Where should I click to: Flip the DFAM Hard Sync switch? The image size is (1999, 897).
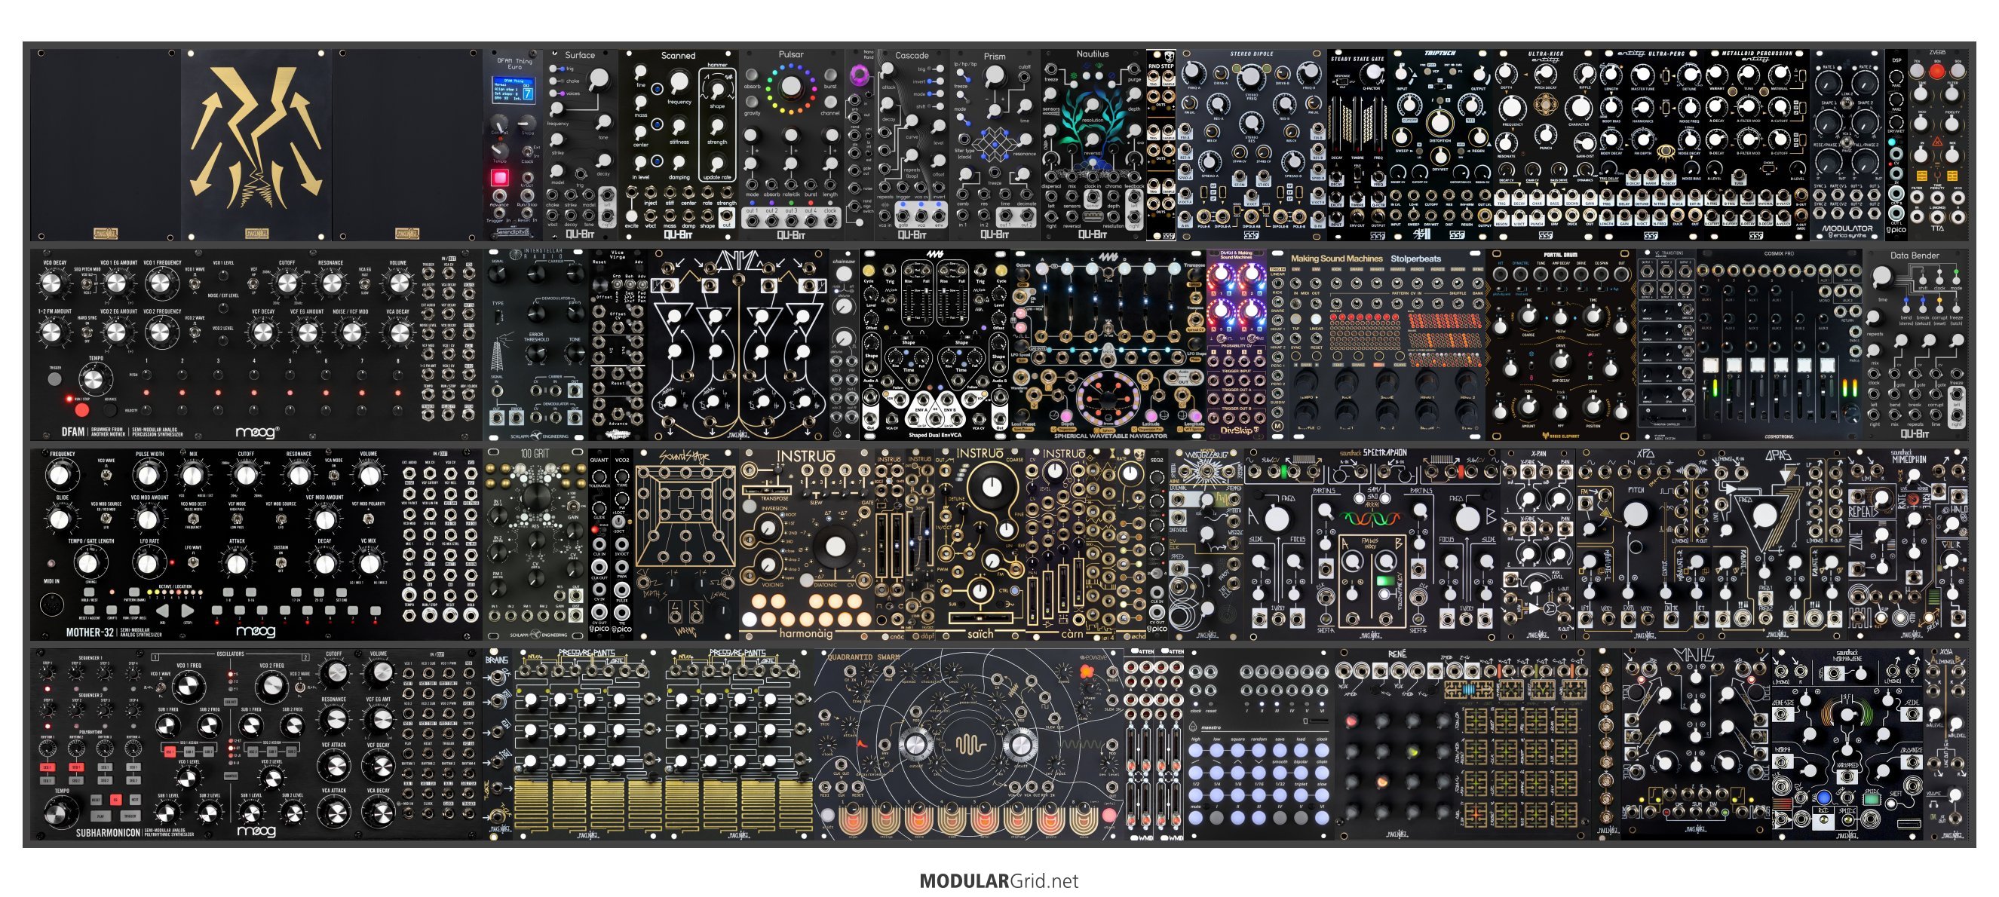coord(87,332)
